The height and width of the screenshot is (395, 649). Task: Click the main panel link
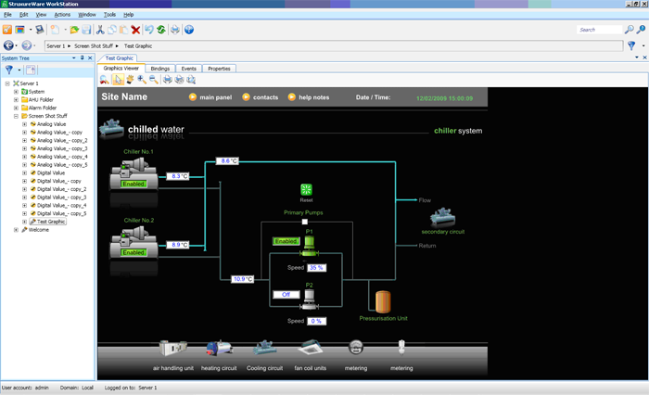(x=215, y=96)
